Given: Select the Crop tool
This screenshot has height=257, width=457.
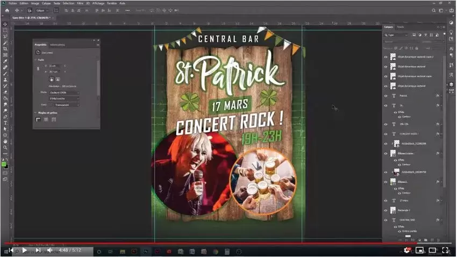Looking at the screenshot, I should coord(5,49).
